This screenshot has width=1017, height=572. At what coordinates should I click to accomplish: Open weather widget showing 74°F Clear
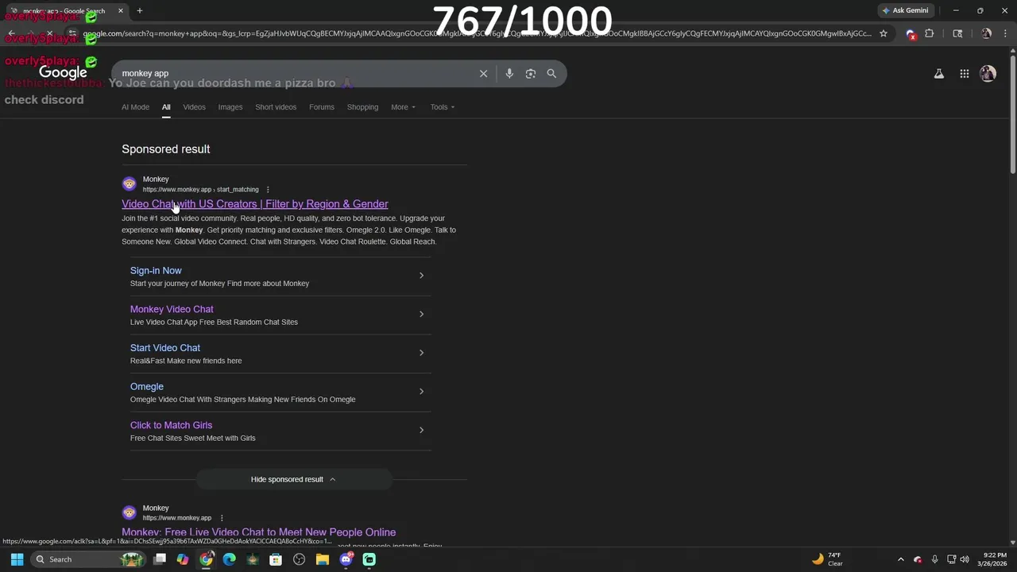point(827,559)
